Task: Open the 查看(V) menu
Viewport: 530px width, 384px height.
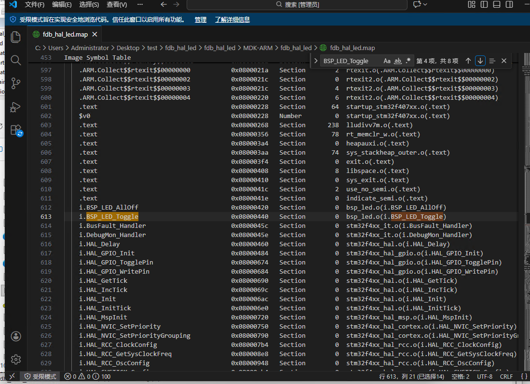Action: [117, 4]
